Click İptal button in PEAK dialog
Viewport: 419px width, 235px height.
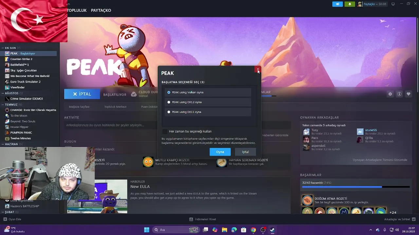(x=246, y=152)
